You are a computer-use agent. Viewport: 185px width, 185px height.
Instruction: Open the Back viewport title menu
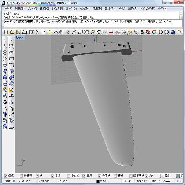tap(20, 37)
